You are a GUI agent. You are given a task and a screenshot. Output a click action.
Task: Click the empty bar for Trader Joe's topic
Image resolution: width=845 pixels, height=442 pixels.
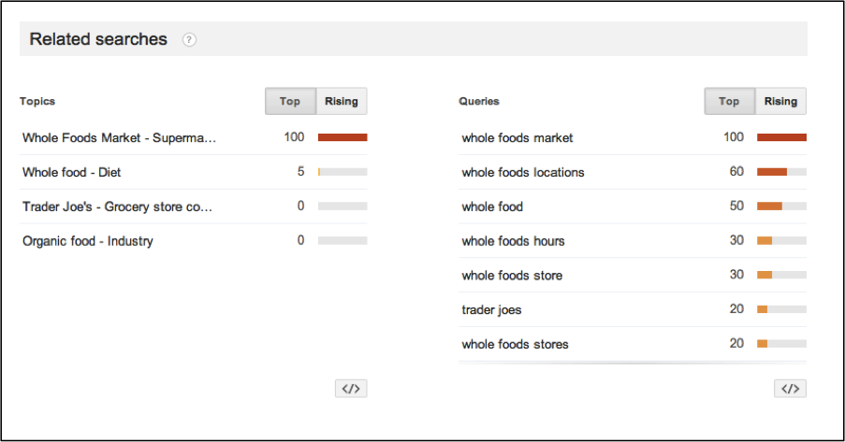[342, 207]
